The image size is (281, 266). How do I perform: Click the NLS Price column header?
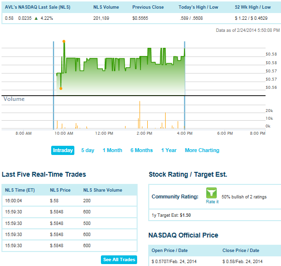click(60, 190)
